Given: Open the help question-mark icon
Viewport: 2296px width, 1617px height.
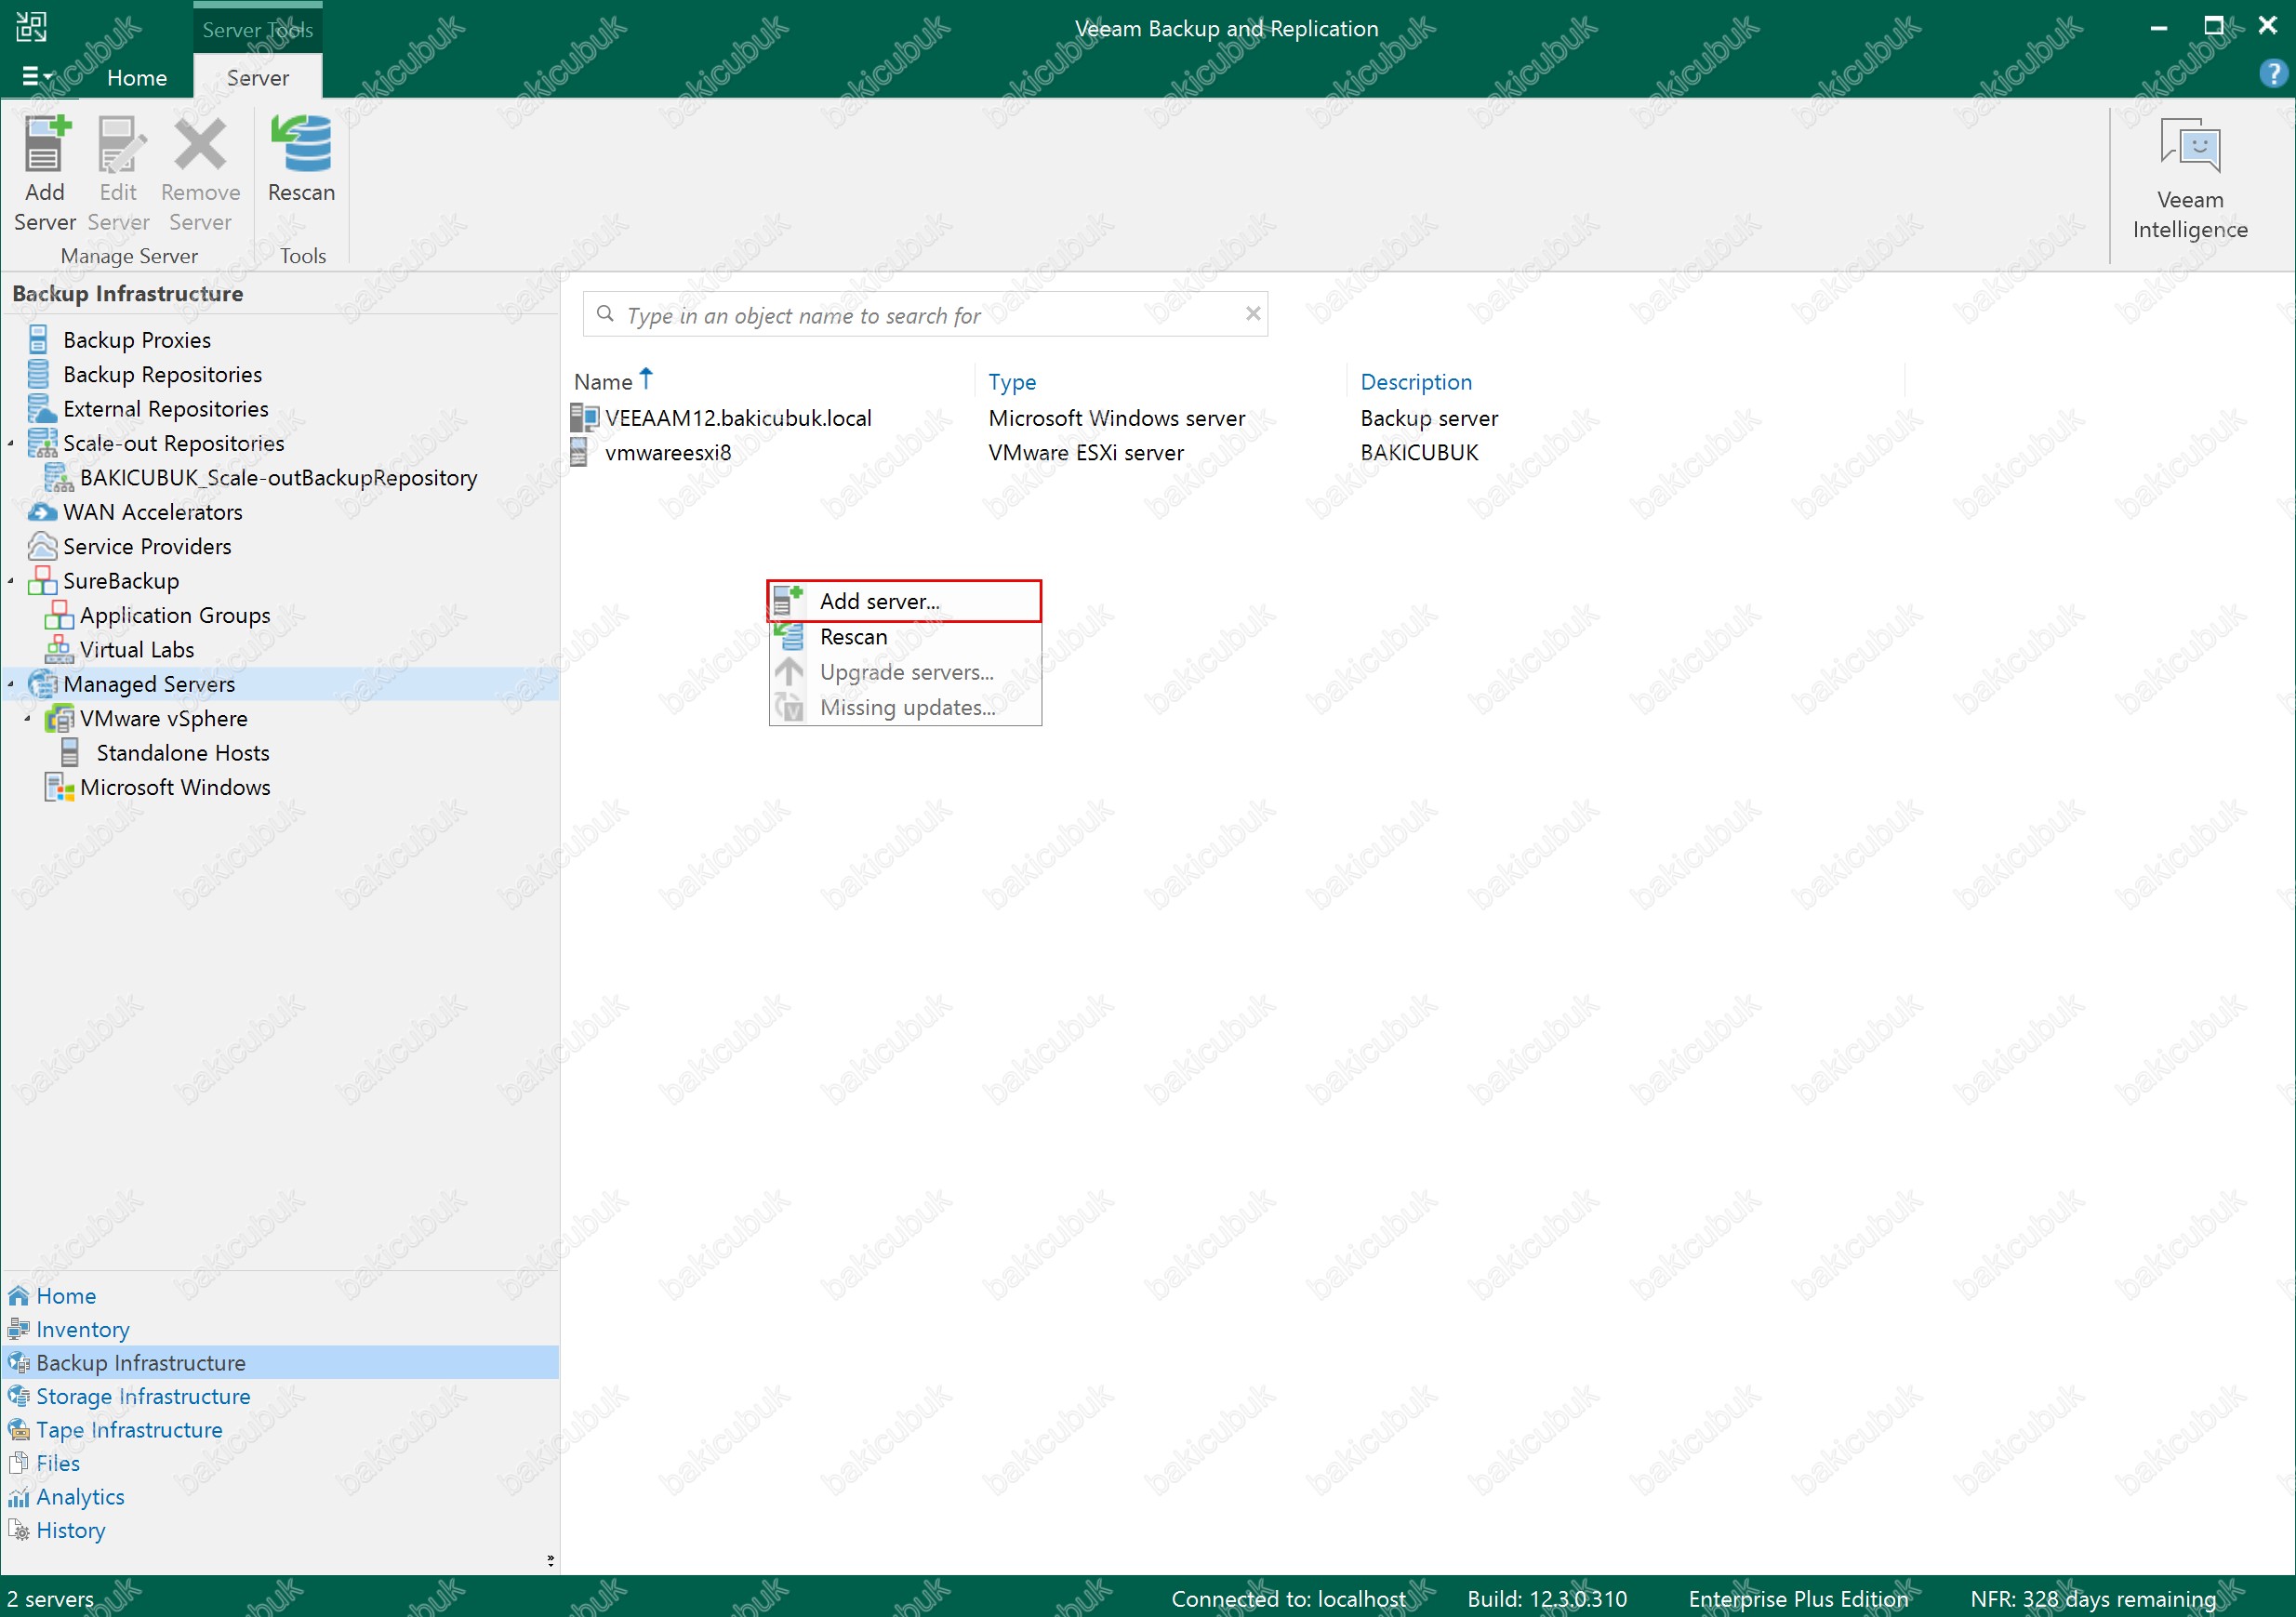Looking at the screenshot, I should click(x=2272, y=73).
